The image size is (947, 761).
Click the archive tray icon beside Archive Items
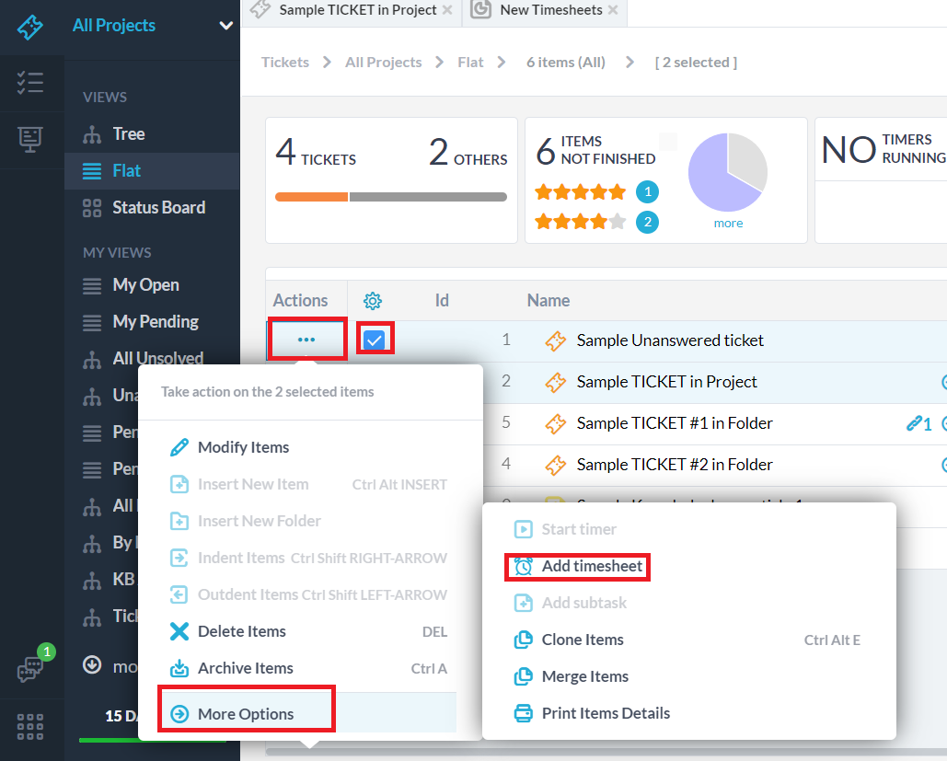pos(179,669)
